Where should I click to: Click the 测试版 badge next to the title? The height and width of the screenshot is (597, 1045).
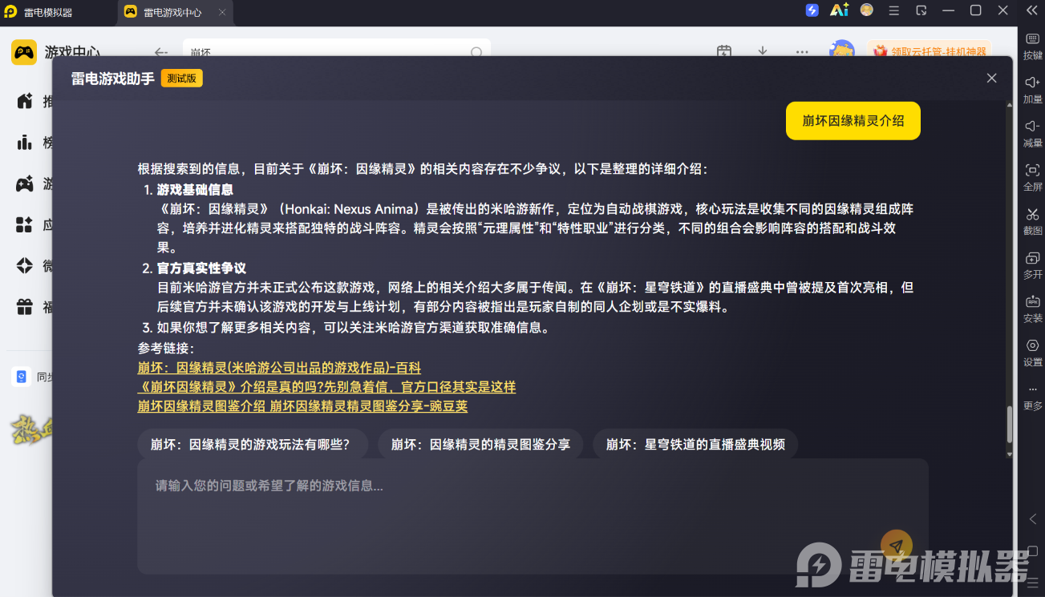(x=182, y=78)
